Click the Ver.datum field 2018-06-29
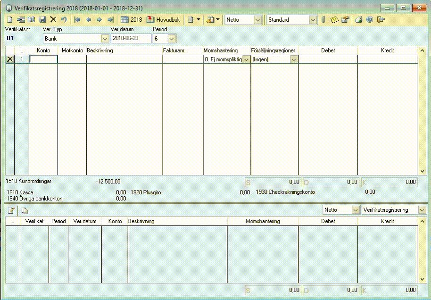The width and height of the screenshot is (431, 300). 131,38
